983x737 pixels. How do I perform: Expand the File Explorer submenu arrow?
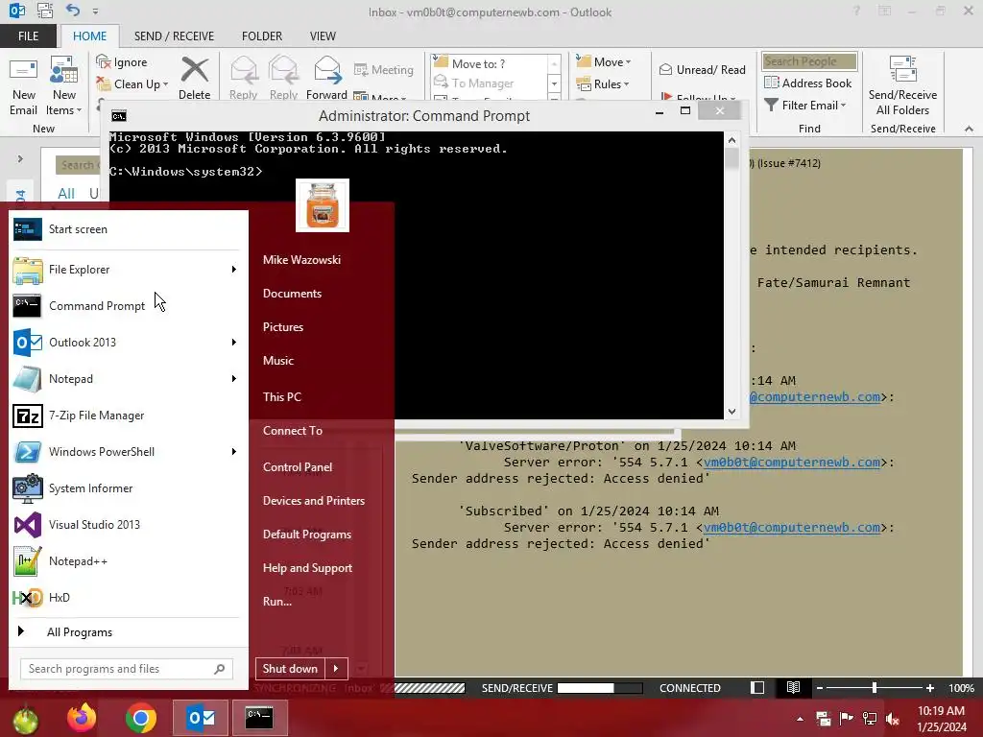[234, 270]
